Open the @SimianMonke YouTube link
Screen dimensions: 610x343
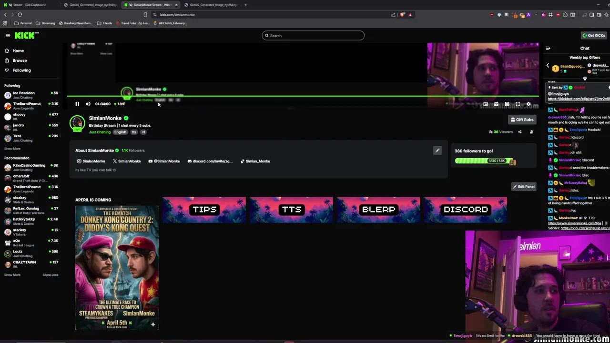point(164,161)
